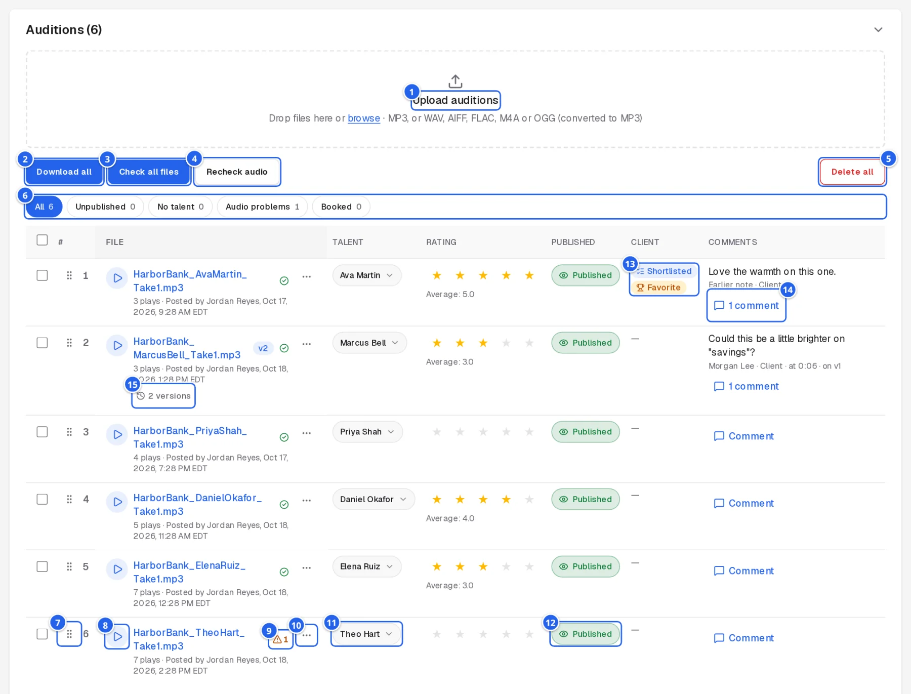The image size is (911, 694).
Task: Click the upload icon in the drop zone
Action: (x=455, y=81)
